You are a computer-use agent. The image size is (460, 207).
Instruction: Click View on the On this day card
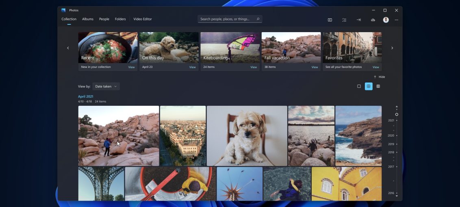point(193,67)
